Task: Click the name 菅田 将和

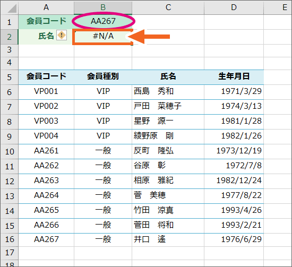Action: click(x=153, y=225)
